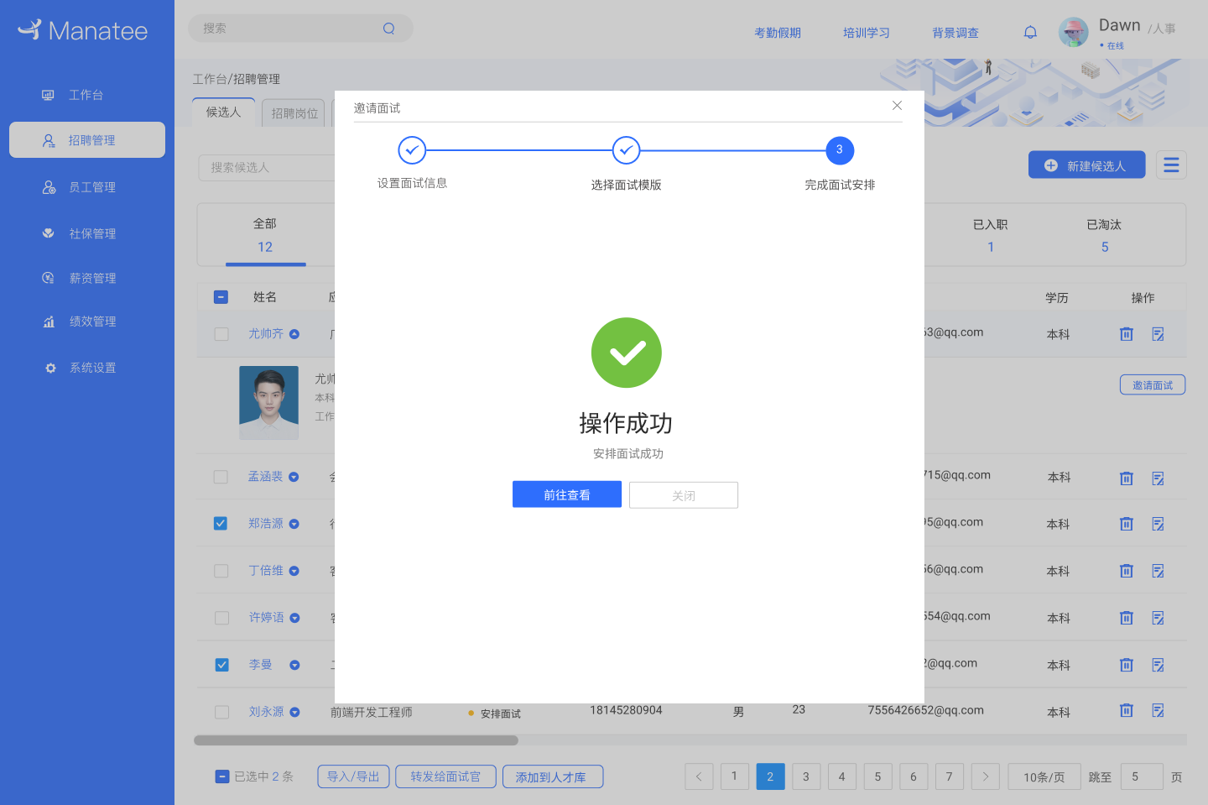Open 社保管理 from the sidebar
1208x805 pixels.
[x=92, y=233]
